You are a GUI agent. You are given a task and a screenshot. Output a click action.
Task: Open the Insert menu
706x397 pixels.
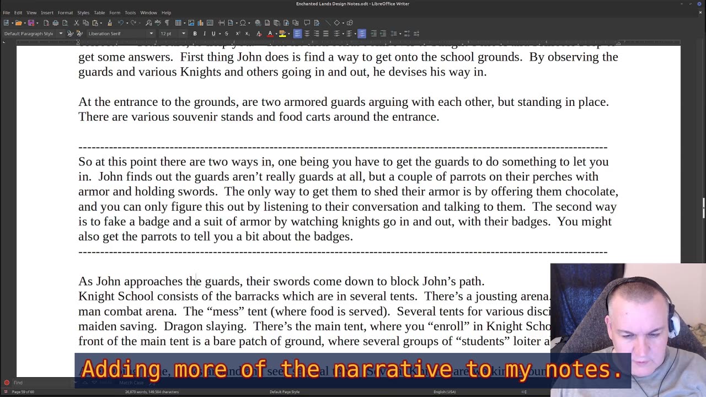click(47, 12)
